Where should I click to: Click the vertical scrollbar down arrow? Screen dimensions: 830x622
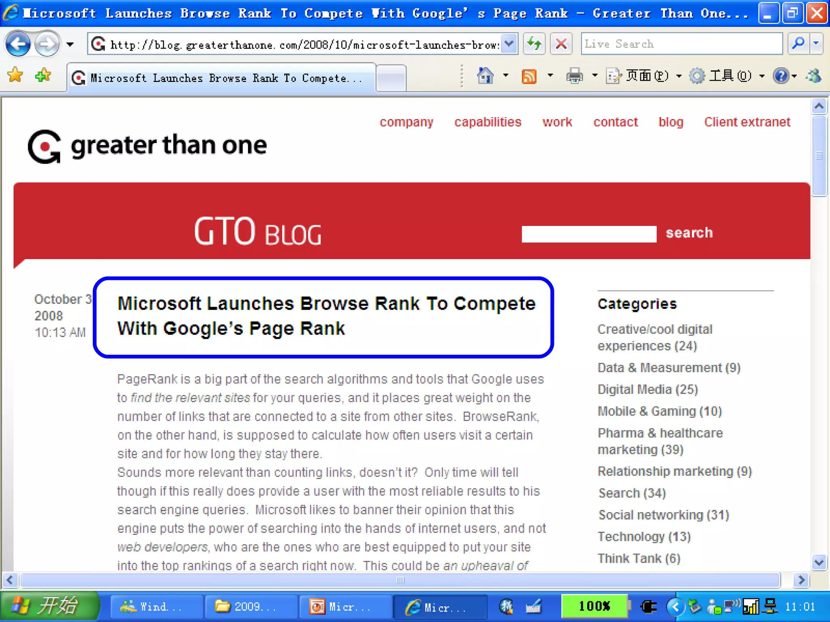pyautogui.click(x=819, y=562)
